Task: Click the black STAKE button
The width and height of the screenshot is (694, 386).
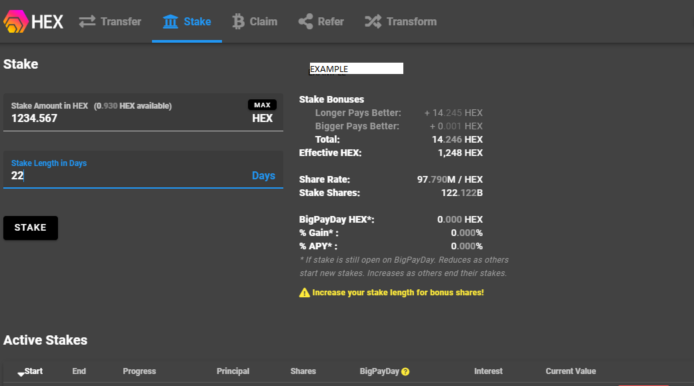Action: pyautogui.click(x=31, y=228)
